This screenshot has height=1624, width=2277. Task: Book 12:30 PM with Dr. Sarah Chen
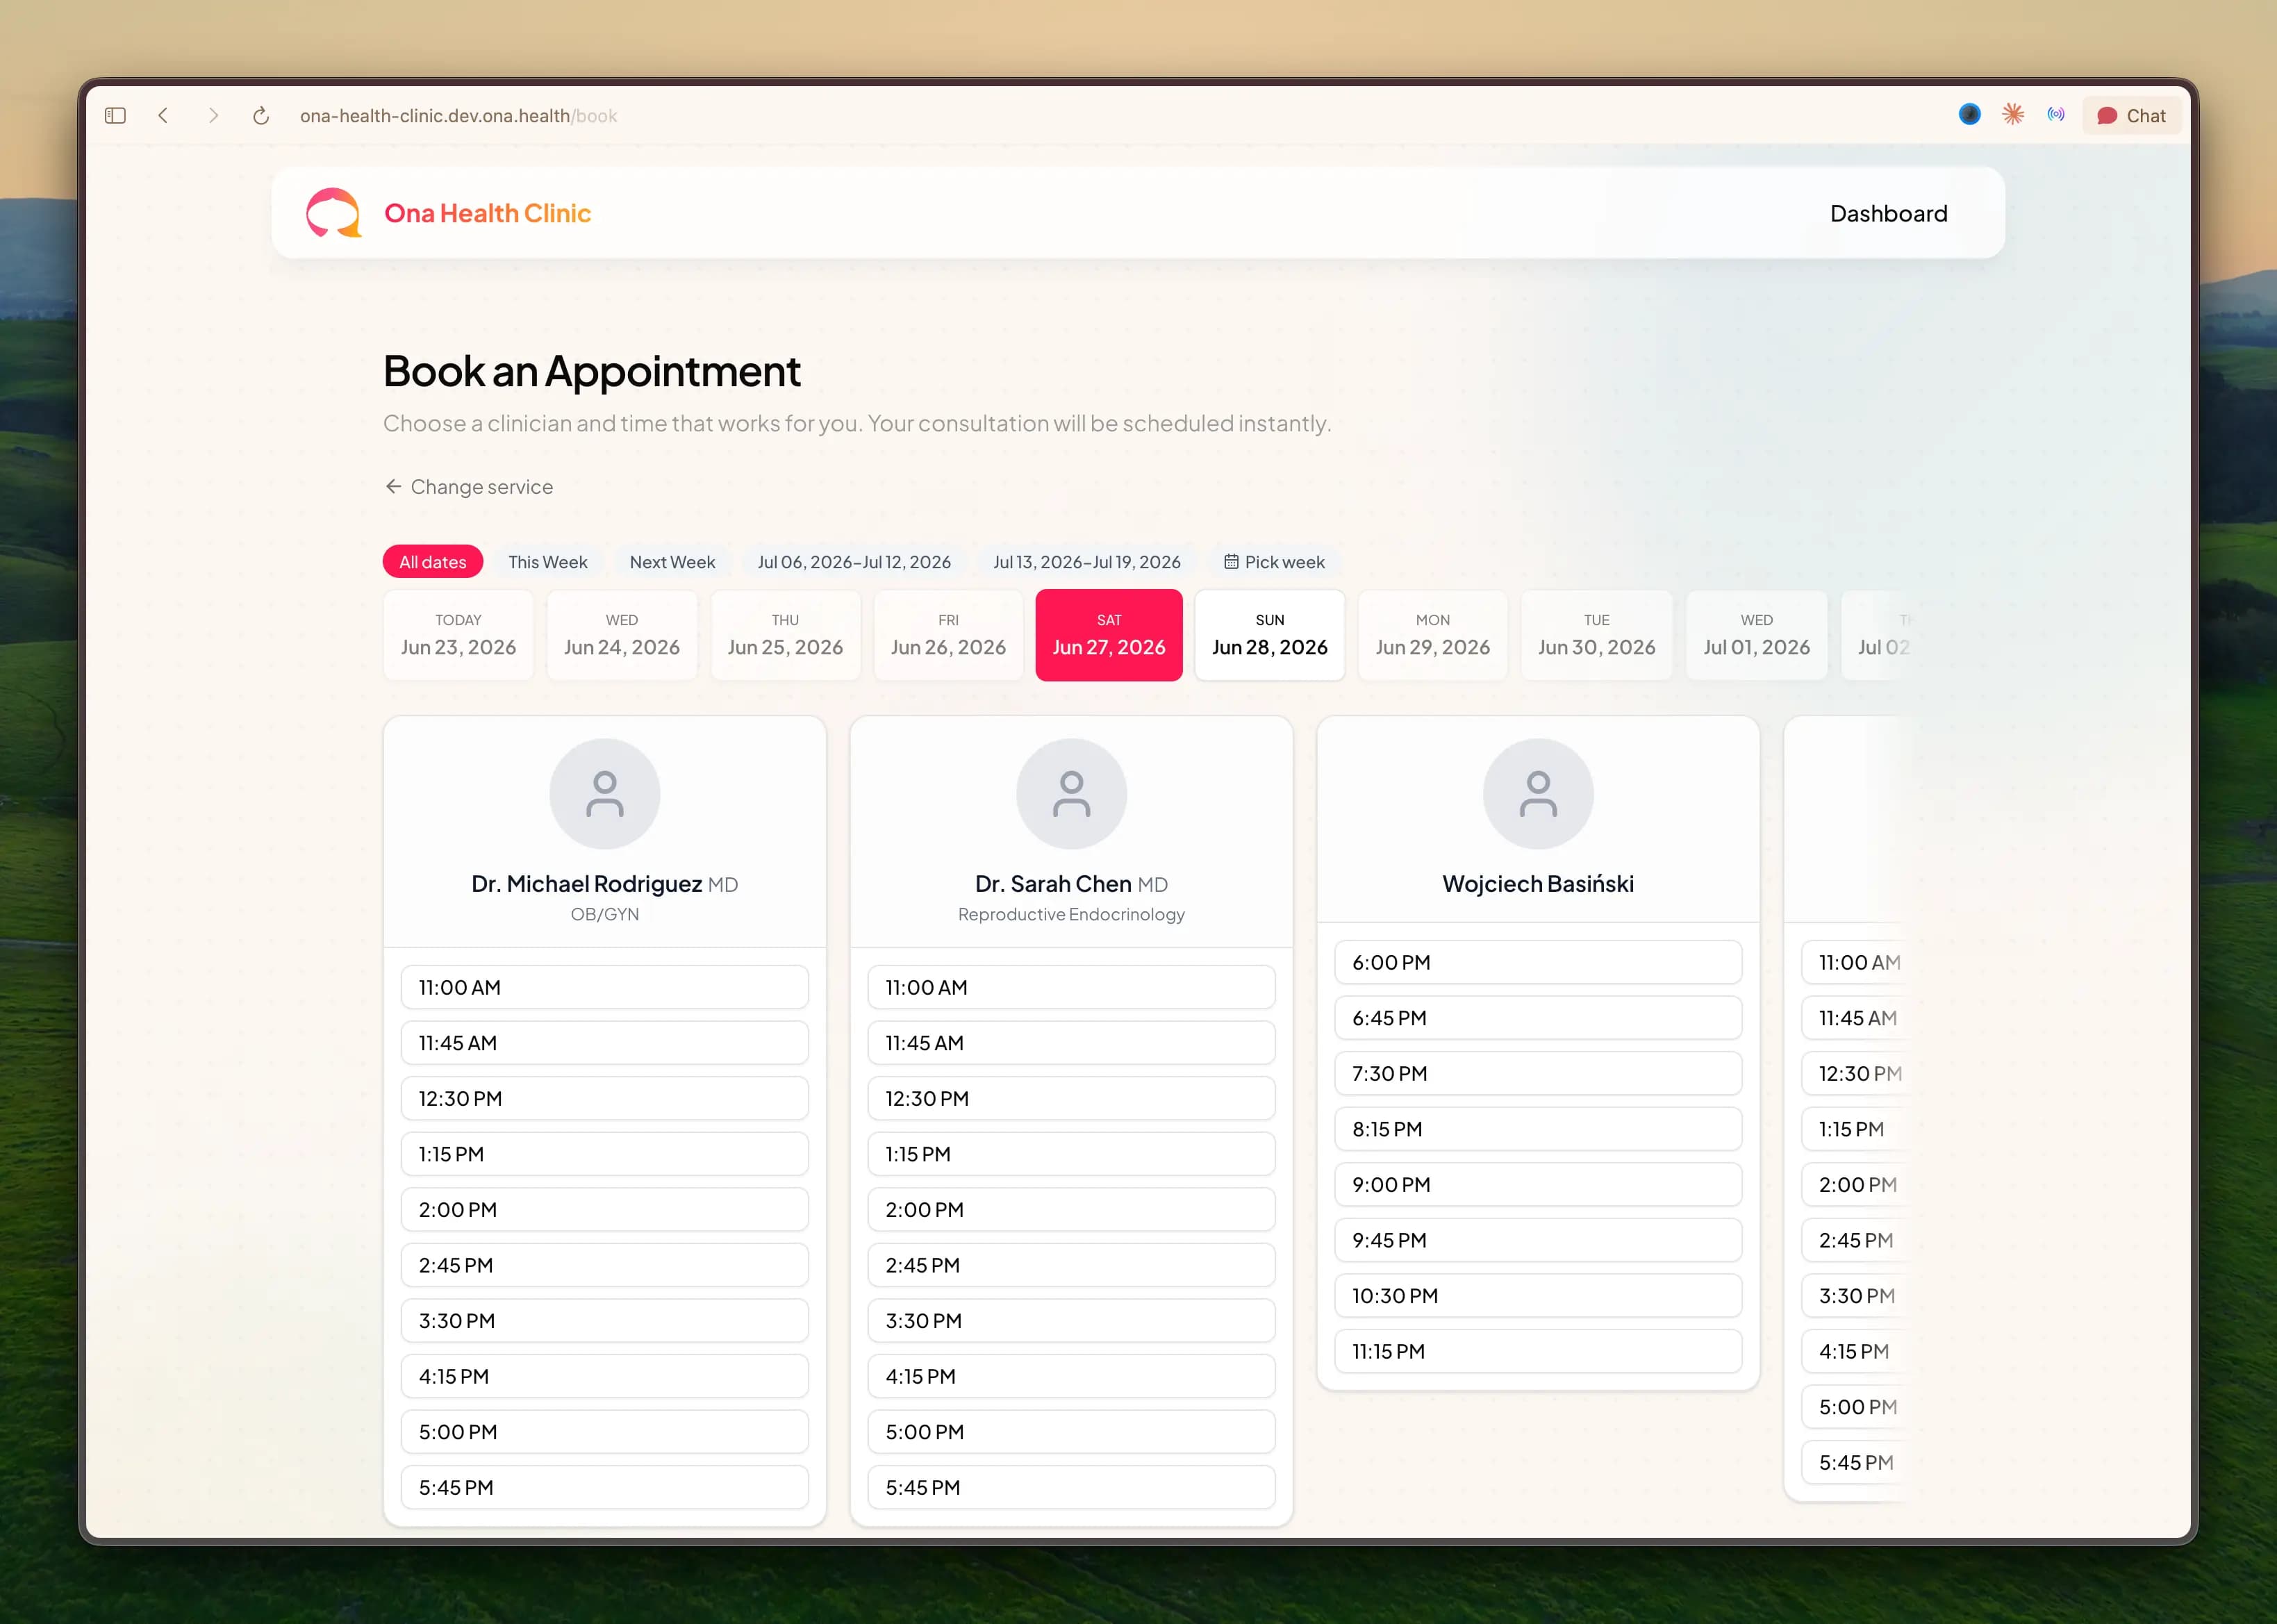(1071, 1098)
